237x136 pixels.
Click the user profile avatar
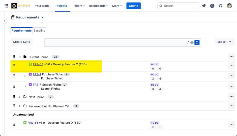pyautogui.click(x=229, y=6)
